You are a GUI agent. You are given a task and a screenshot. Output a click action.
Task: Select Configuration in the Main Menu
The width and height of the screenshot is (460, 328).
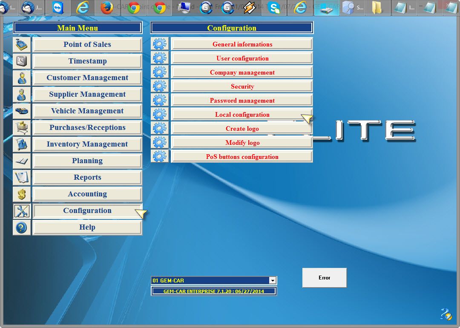point(87,211)
